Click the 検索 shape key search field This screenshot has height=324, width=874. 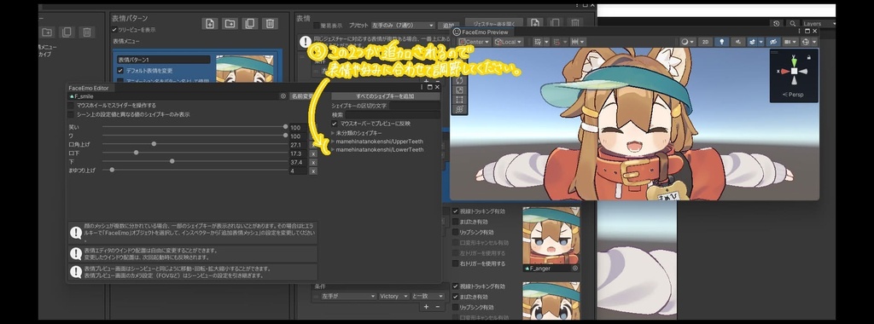pos(393,114)
